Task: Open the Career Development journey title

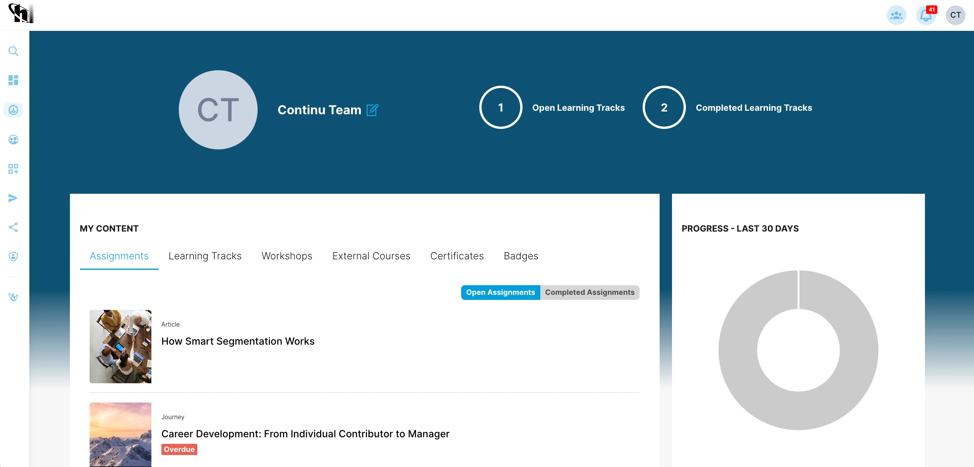Action: click(305, 434)
